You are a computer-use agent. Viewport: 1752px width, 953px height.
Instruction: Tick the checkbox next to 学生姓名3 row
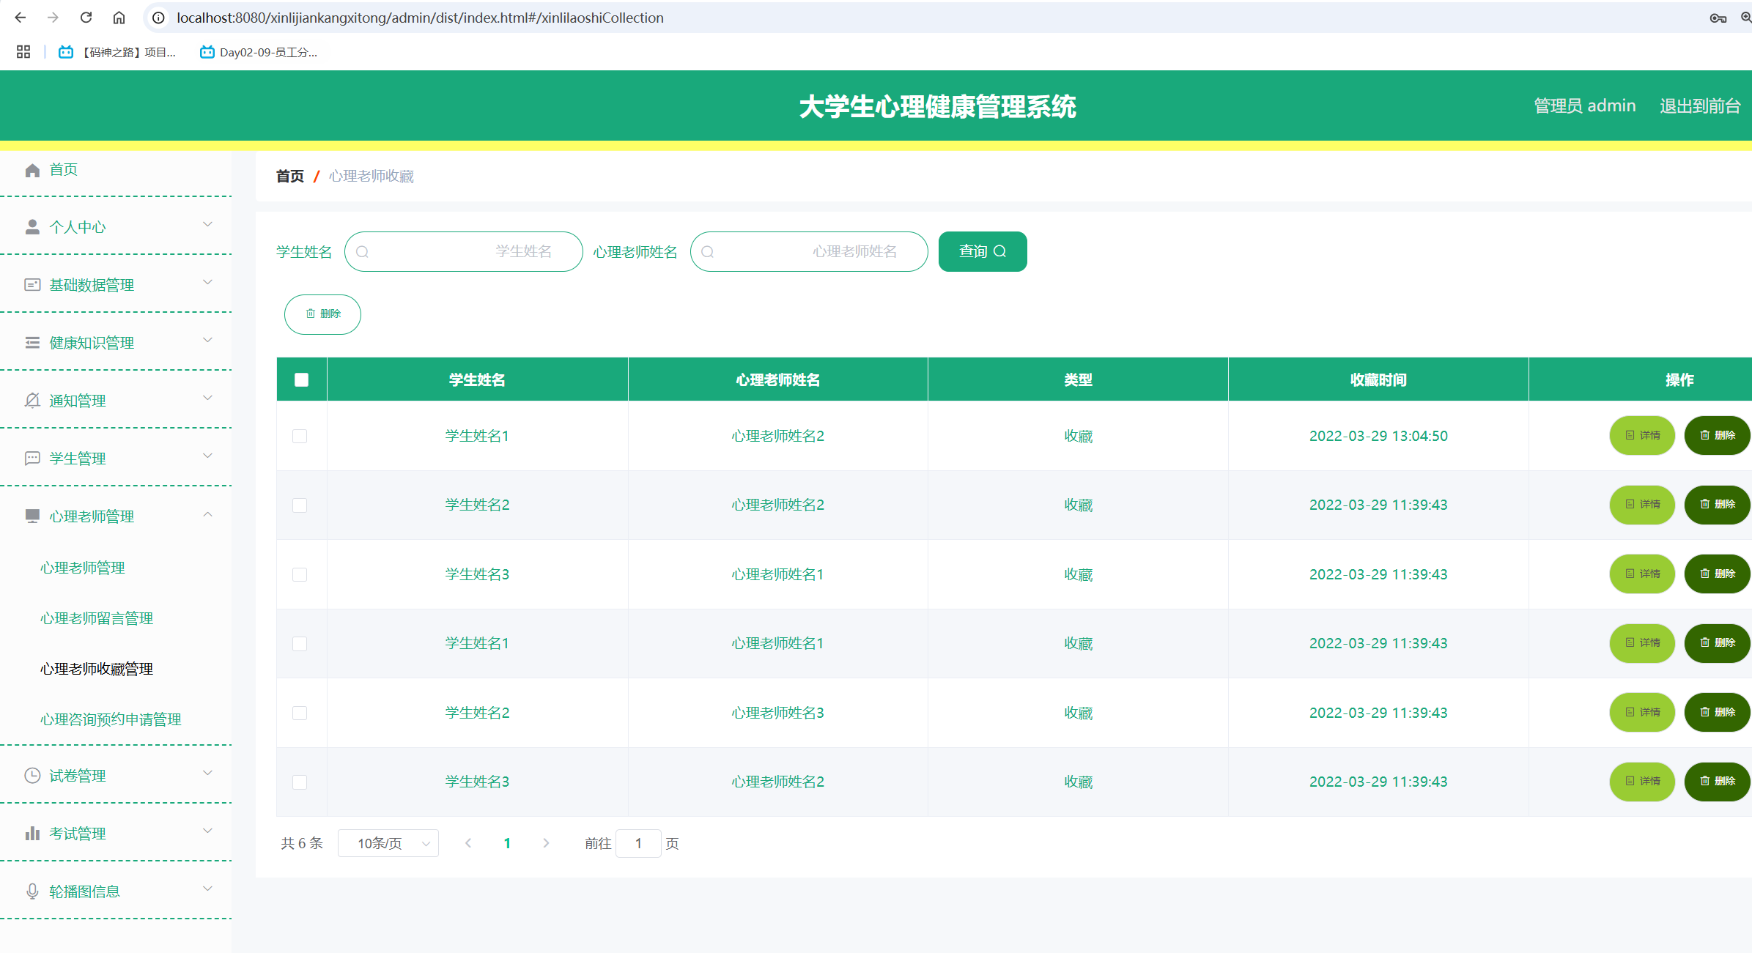point(299,575)
